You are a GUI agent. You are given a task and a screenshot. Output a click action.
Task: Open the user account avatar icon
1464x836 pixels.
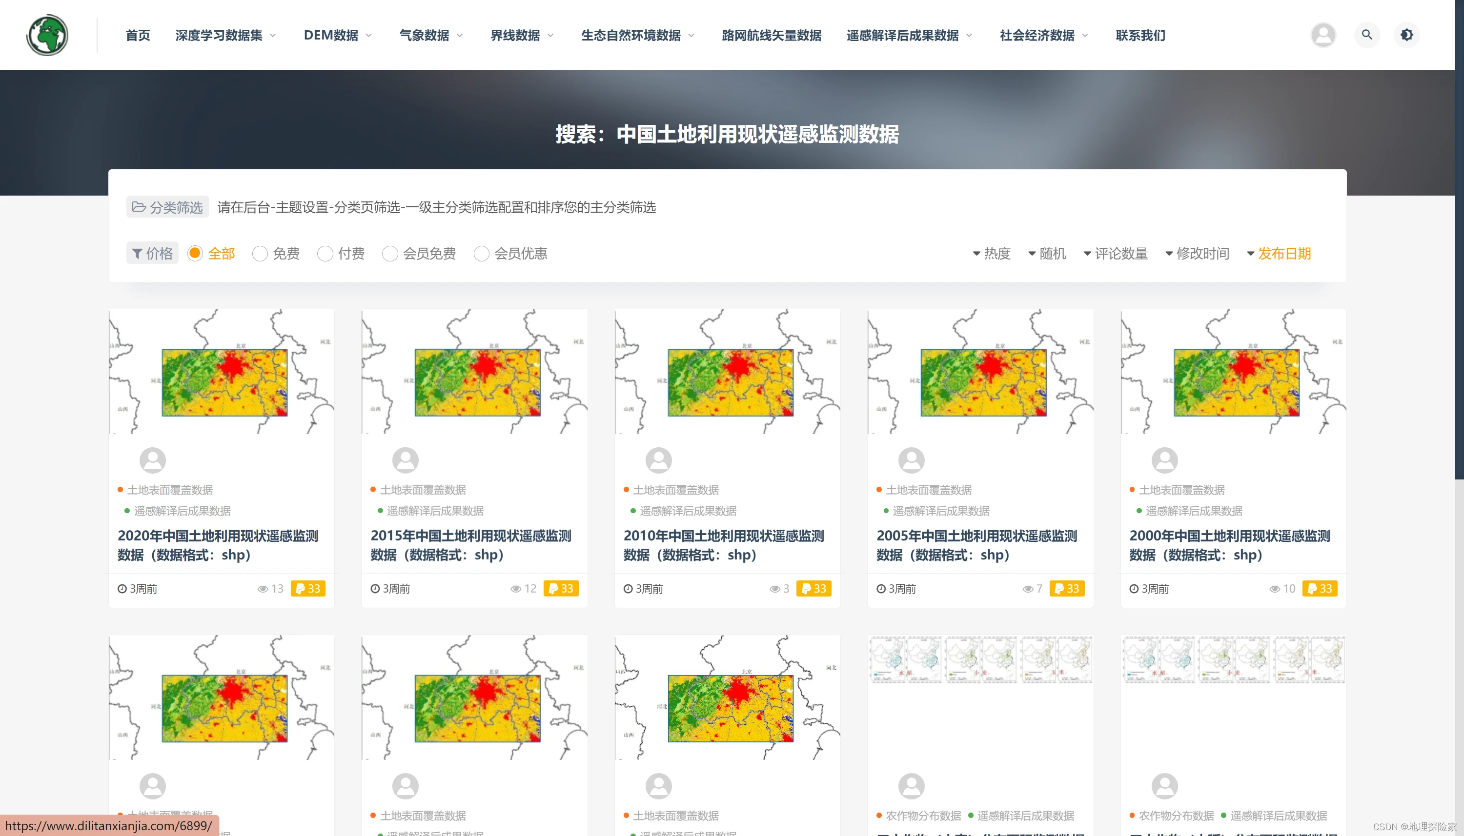coord(1322,35)
